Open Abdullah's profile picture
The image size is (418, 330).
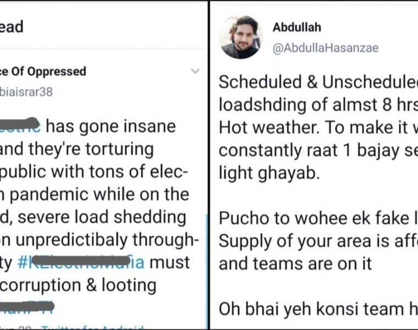point(240,38)
